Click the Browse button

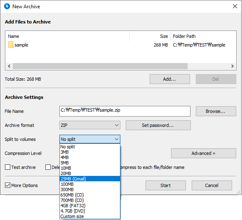tap(216, 111)
